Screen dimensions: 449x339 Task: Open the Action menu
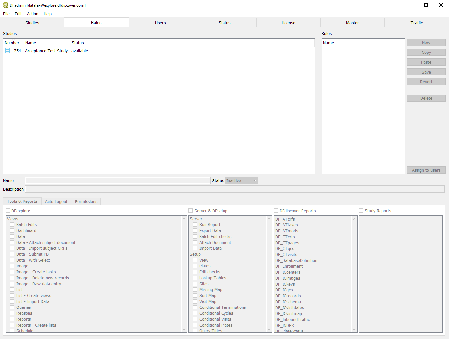[x=32, y=14]
